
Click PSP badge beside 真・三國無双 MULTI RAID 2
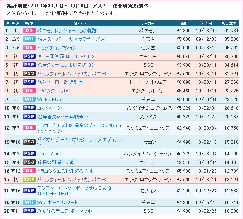29,56
